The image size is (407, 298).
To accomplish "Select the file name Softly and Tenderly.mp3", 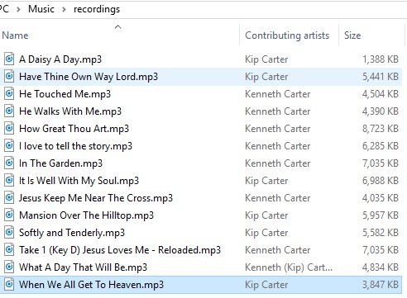I will 72,233.
